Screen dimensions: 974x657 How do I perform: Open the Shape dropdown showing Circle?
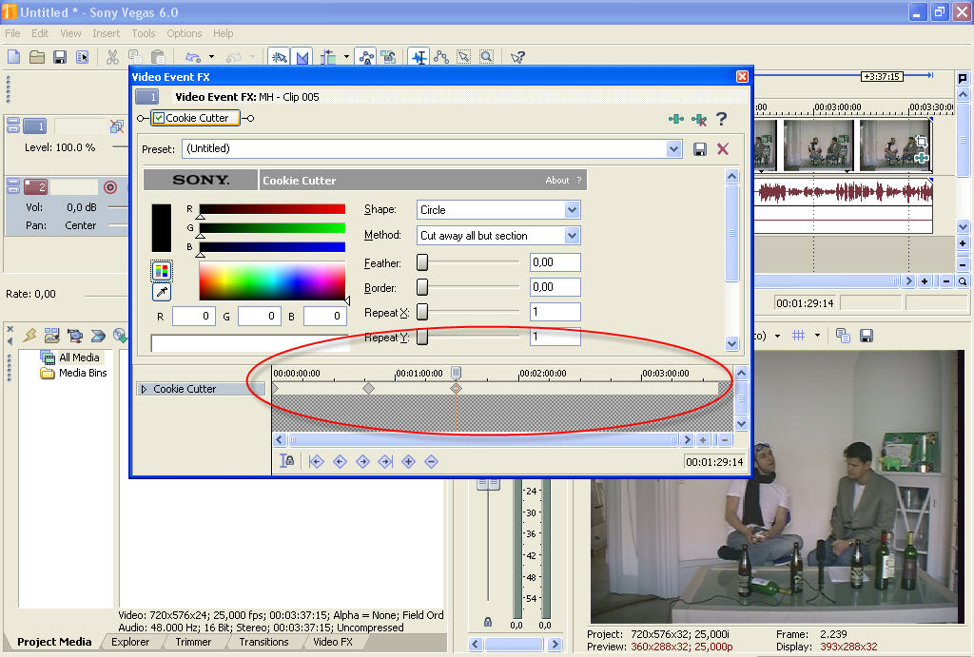(x=572, y=210)
